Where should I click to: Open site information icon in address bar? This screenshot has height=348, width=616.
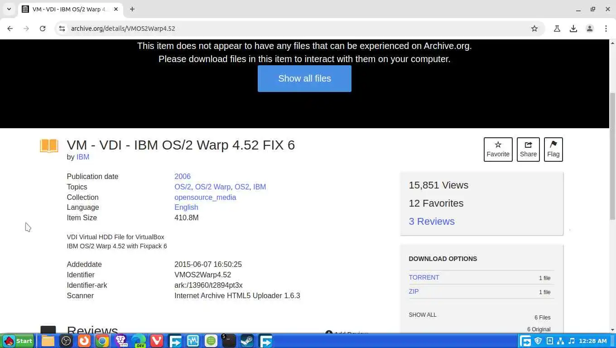(x=62, y=29)
